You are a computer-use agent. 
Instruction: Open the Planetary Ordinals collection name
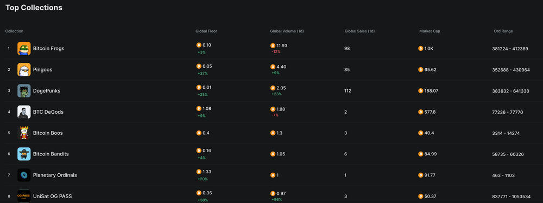pos(55,175)
